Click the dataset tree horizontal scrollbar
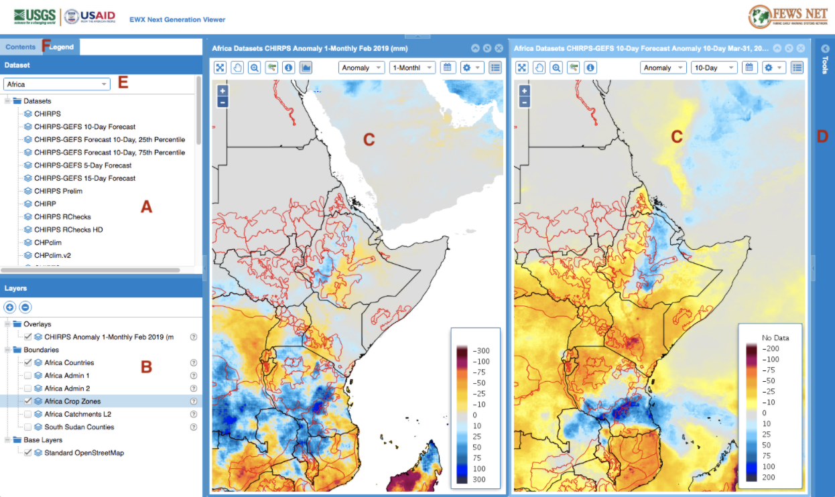Screen dimensions: 835x497 tap(91, 270)
